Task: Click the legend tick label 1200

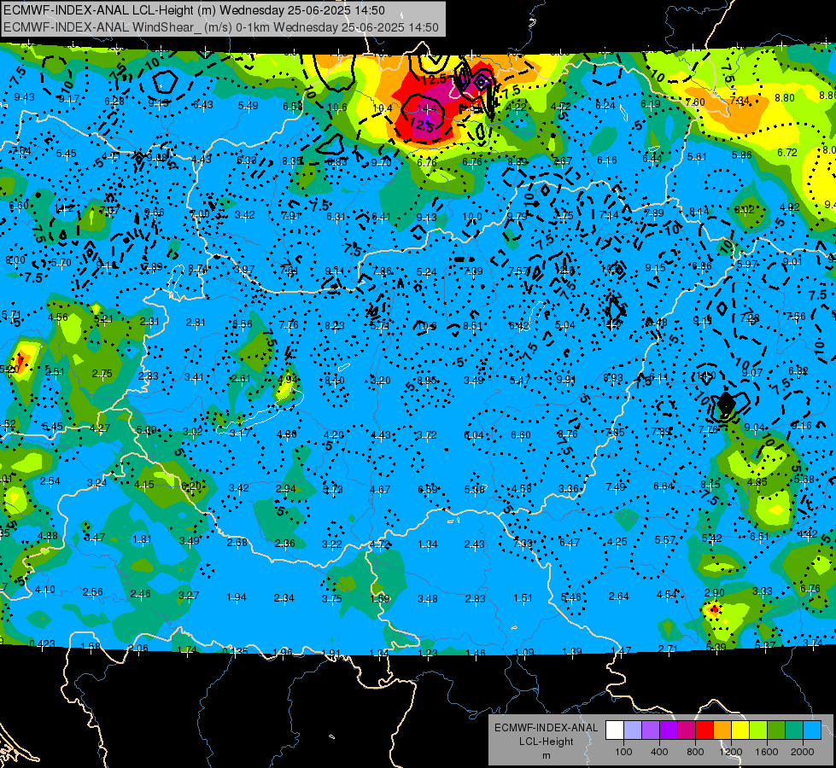Action: [x=730, y=752]
